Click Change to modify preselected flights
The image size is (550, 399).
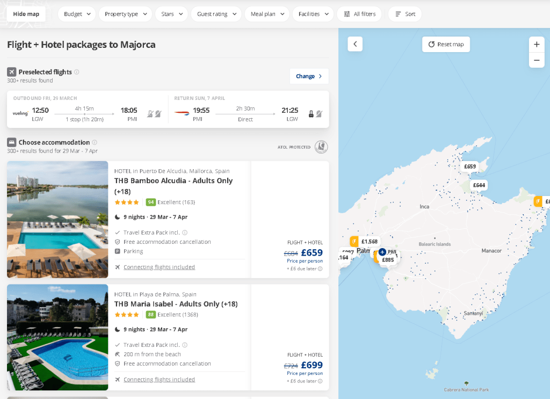(x=309, y=76)
